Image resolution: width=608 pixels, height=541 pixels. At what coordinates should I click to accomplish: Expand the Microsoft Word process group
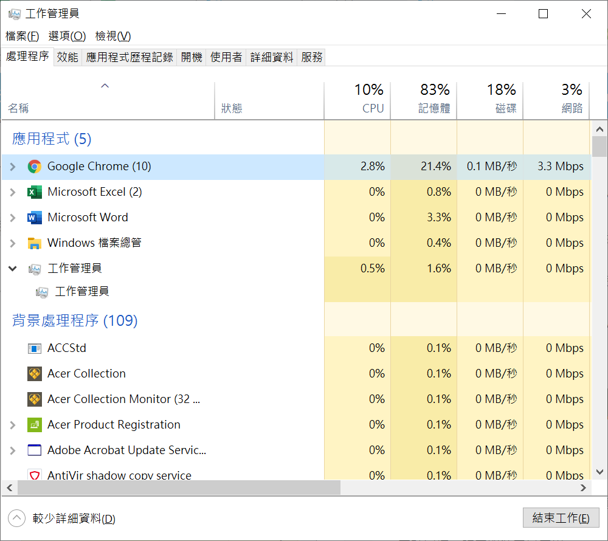tap(12, 218)
